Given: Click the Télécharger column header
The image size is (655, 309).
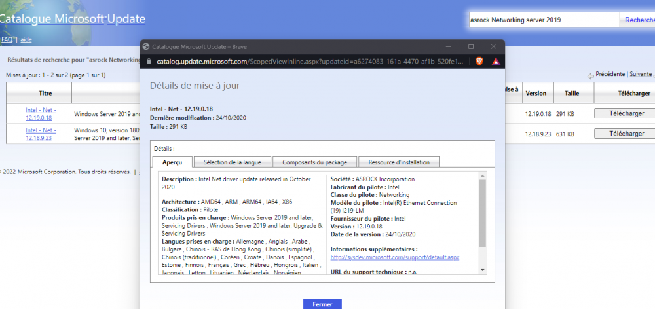Looking at the screenshot, I should (x=633, y=93).
